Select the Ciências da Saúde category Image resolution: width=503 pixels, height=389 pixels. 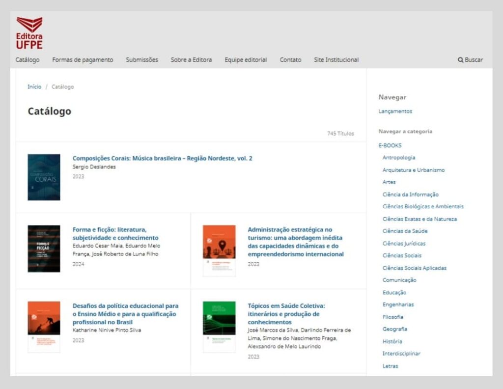(403, 231)
